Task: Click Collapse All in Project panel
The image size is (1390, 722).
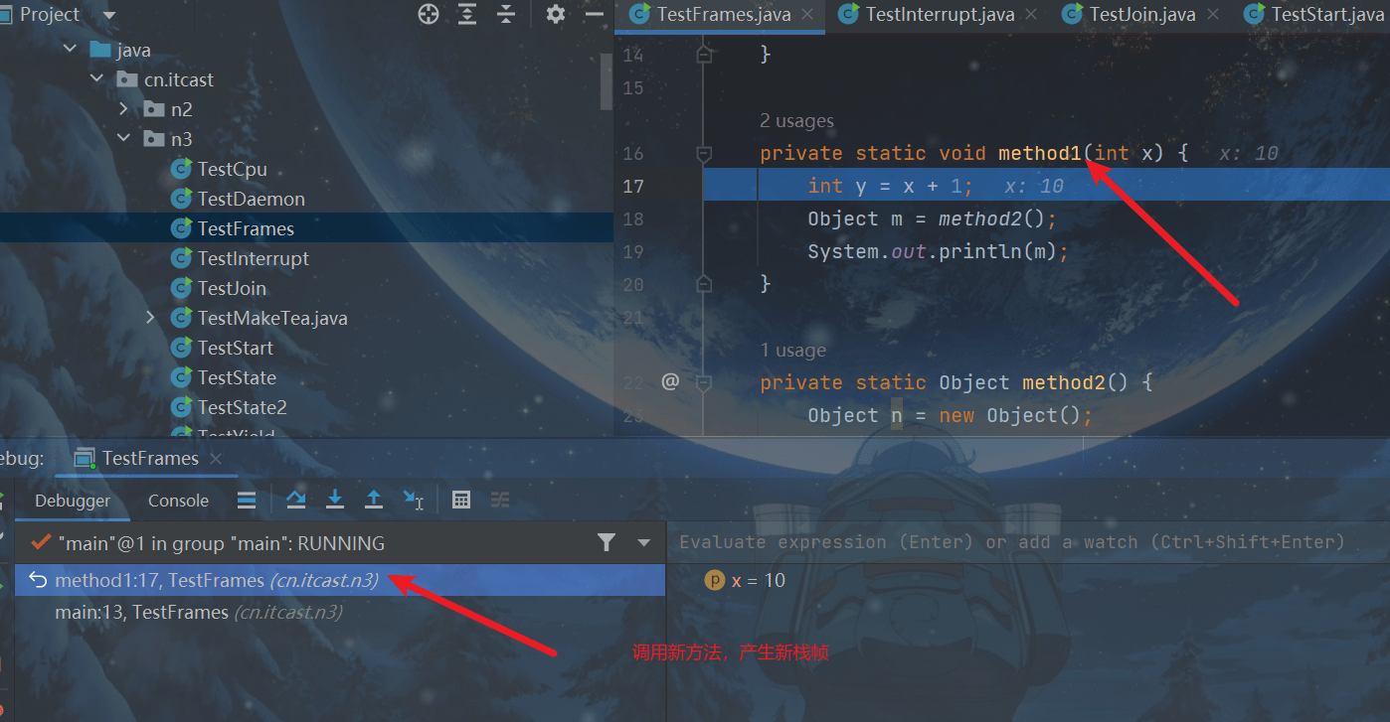Action: 506,14
